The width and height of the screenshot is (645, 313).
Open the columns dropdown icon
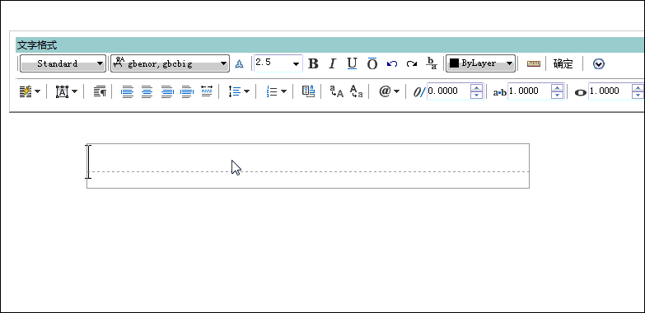[30, 91]
